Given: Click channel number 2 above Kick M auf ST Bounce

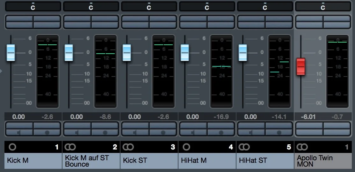Looking at the screenshot, I should [x=115, y=147].
